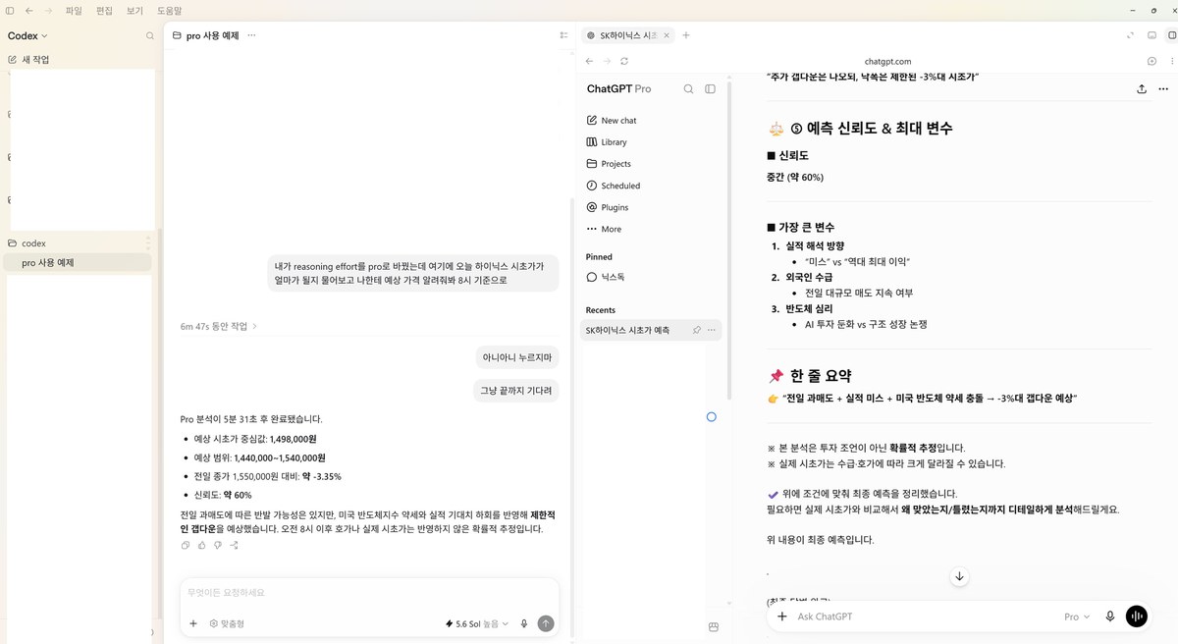Click the 무엇이든 요청하세요 input field

click(x=369, y=593)
